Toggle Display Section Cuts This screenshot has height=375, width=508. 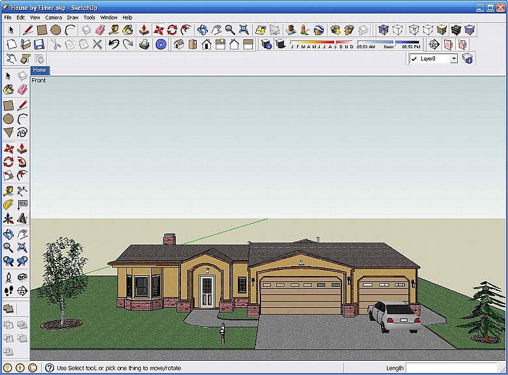(462, 44)
